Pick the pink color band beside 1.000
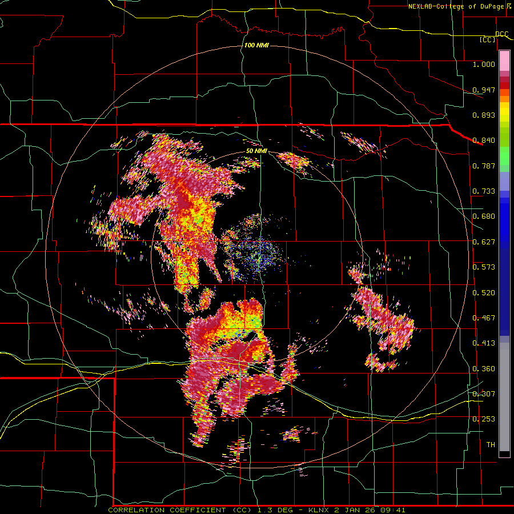Viewport: 514px width, 514px height. coord(504,61)
